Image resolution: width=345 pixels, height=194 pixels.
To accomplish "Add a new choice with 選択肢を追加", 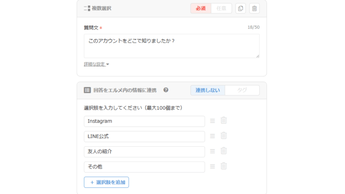I will tap(106, 182).
